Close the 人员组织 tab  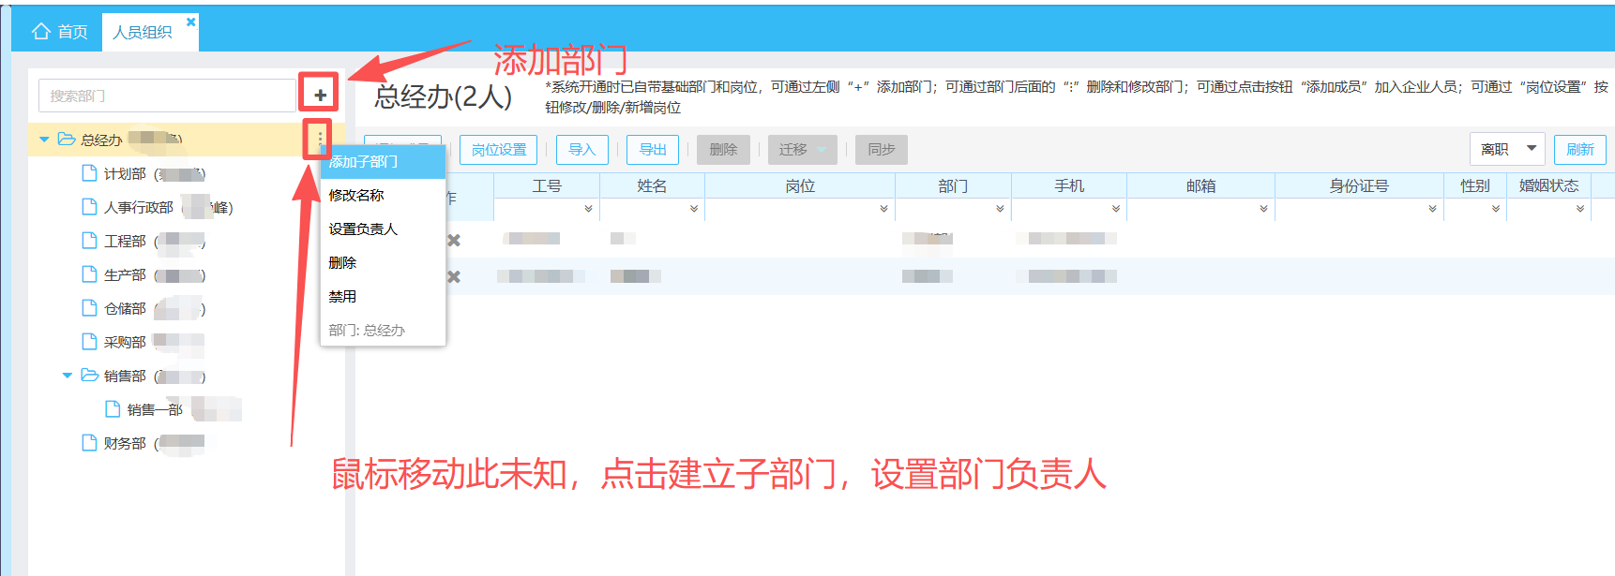[x=191, y=22]
